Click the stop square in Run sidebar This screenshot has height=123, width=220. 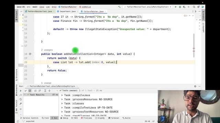21,109
